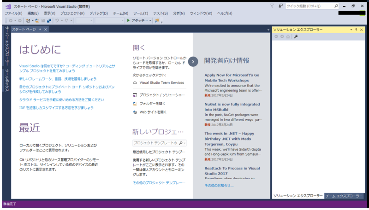
Task: Open the template search options dropdown
Action: click(x=185, y=143)
